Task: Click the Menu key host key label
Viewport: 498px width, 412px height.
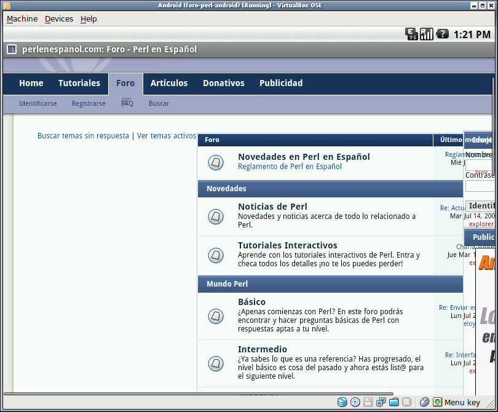Action: (462, 403)
